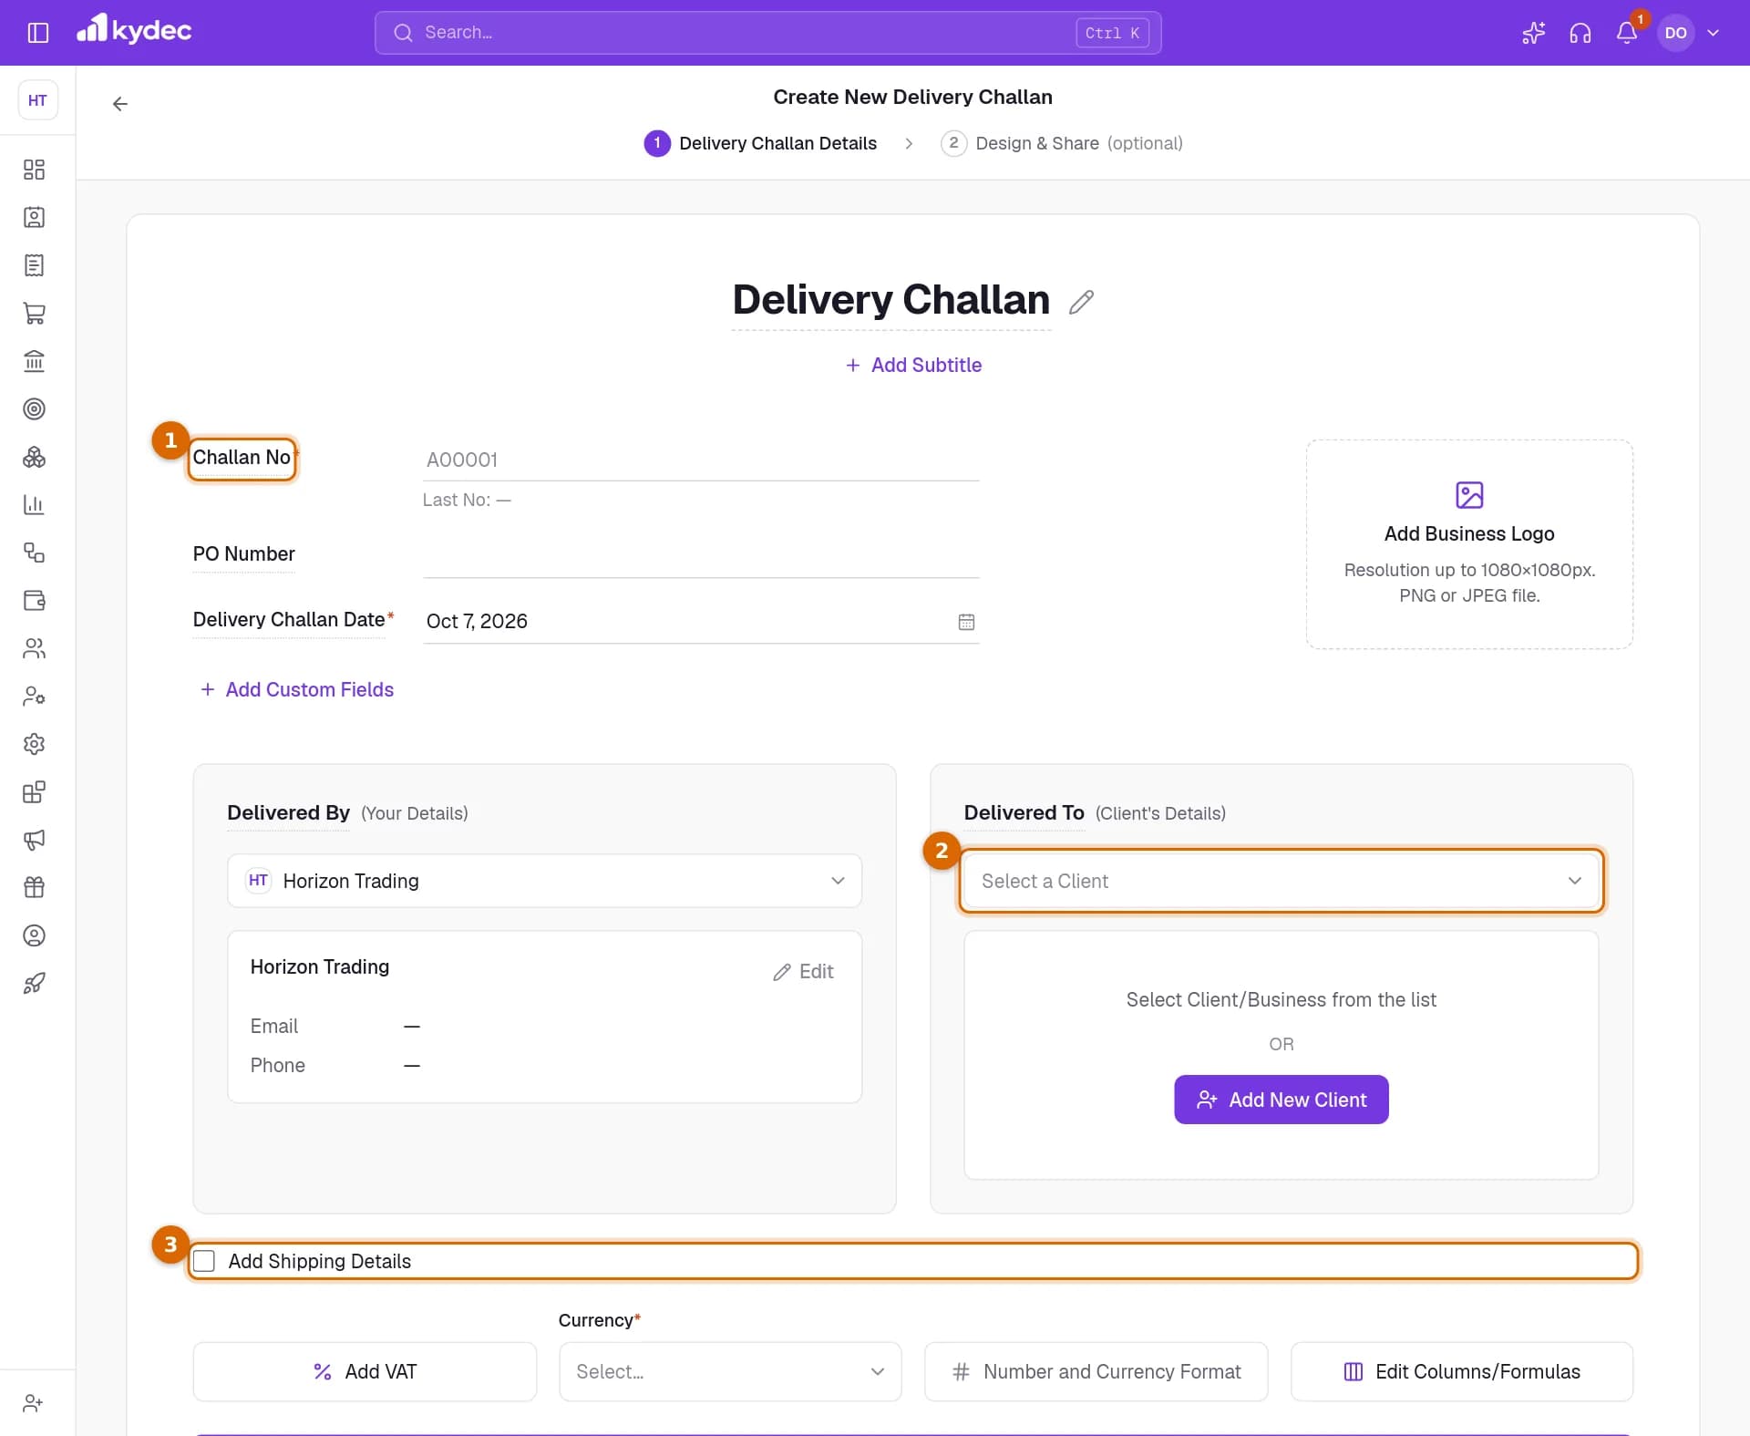Open the bar chart reports sidebar icon
This screenshot has width=1750, height=1436.
coord(34,504)
